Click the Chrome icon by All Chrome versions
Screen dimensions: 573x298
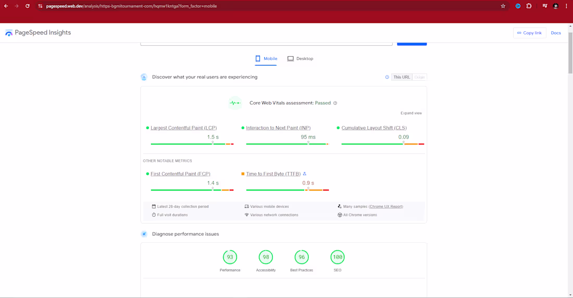pos(340,215)
